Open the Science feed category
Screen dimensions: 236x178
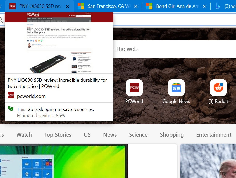click(138, 135)
